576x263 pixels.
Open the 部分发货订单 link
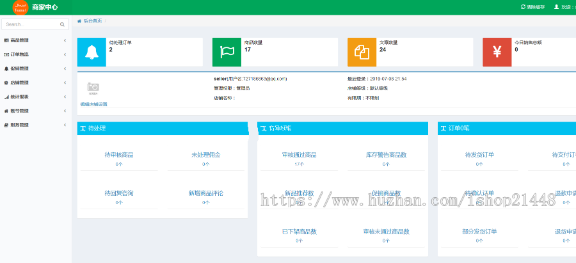479,232
